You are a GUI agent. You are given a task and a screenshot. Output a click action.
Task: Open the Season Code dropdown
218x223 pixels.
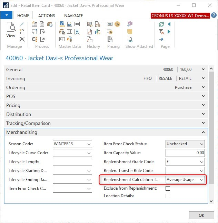point(89,144)
